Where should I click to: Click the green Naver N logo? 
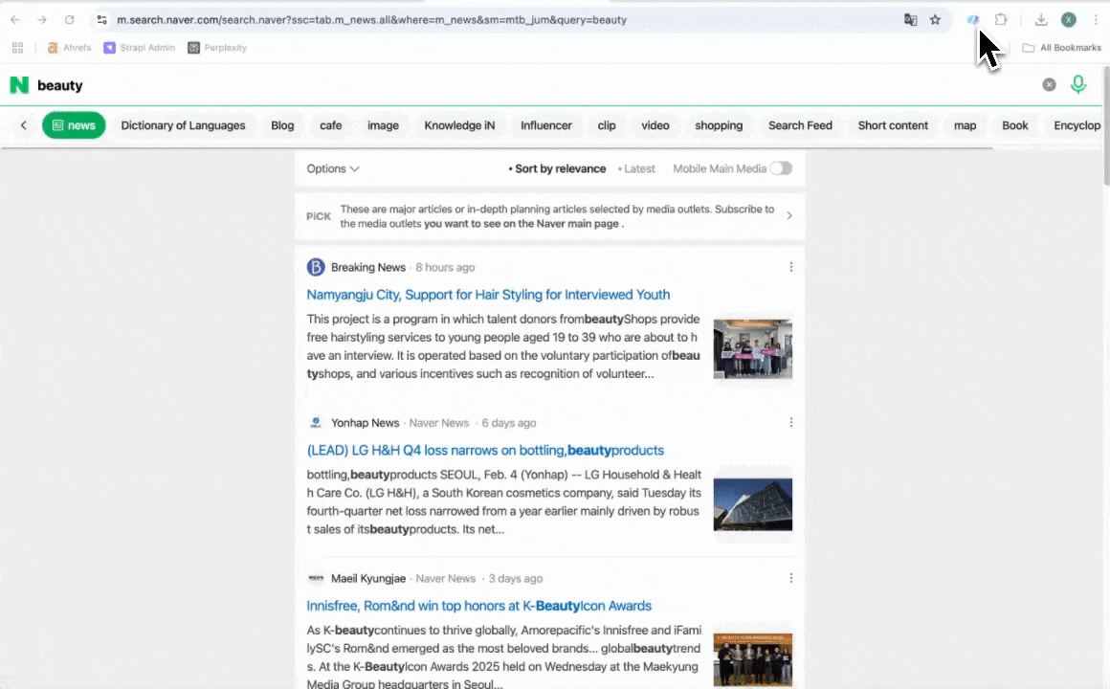[x=19, y=85]
